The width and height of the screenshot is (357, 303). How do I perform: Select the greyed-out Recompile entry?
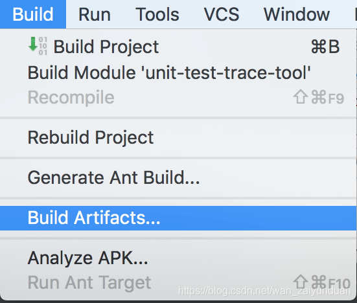pyautogui.click(x=178, y=97)
